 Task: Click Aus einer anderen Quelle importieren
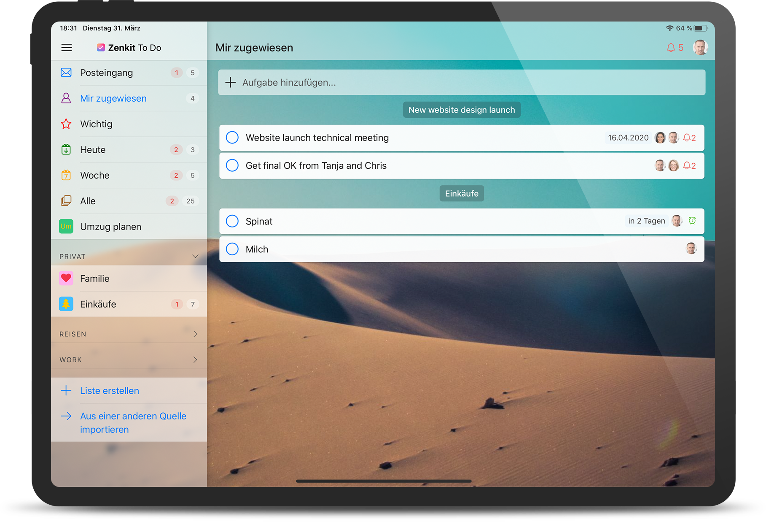133,423
